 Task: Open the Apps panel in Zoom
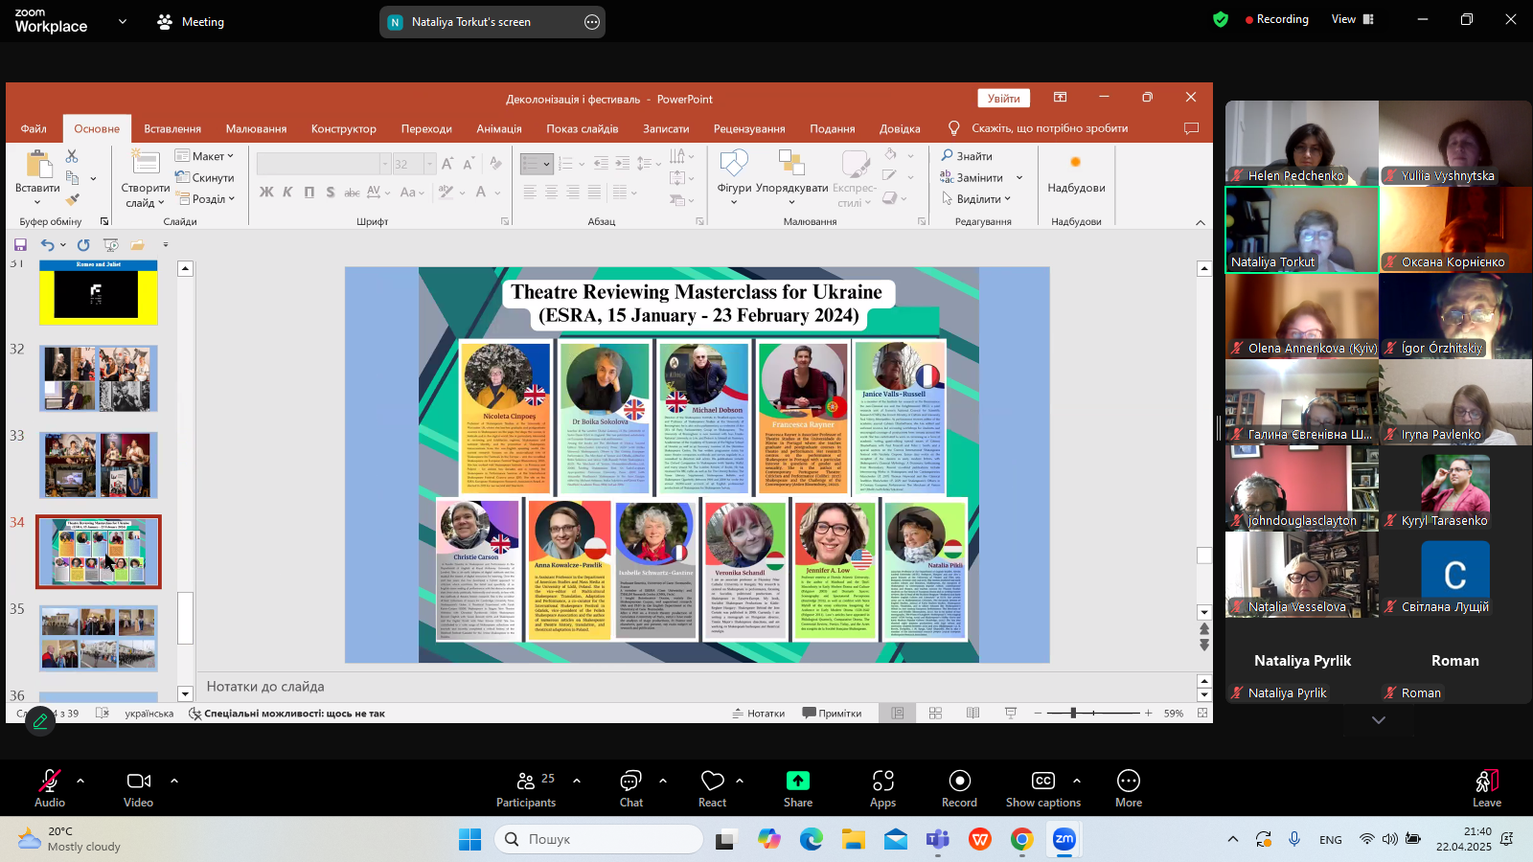click(x=882, y=788)
